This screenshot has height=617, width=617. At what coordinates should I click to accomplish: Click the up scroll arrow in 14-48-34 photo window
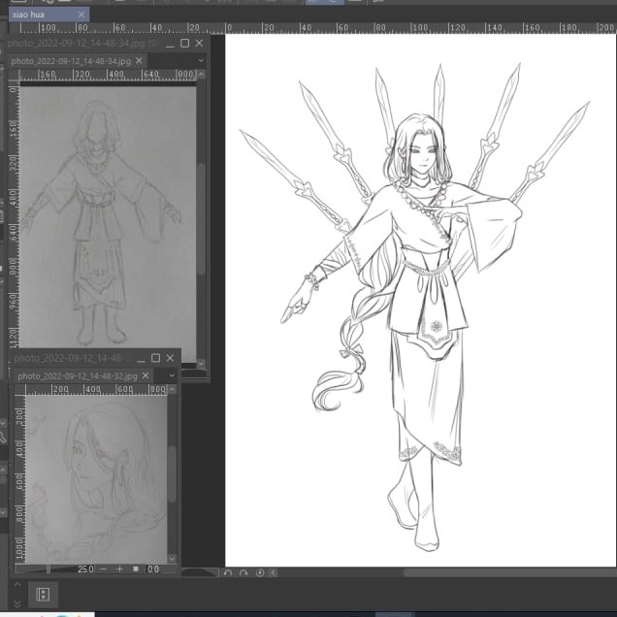pyautogui.click(x=201, y=75)
